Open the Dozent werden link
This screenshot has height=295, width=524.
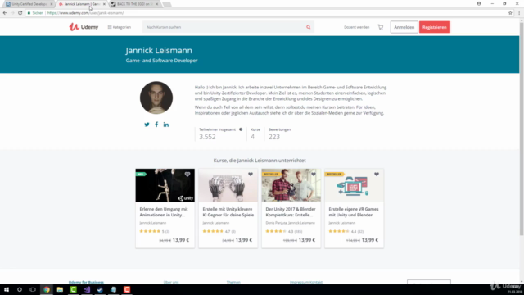(x=357, y=27)
